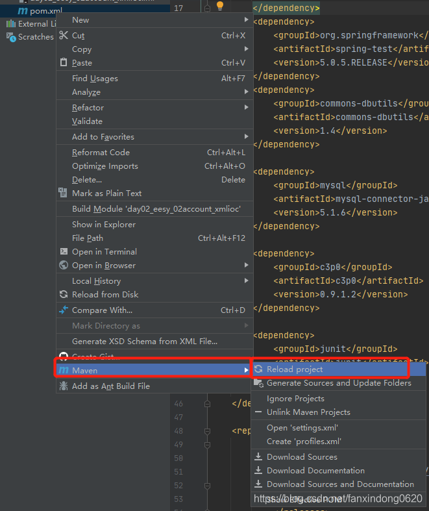Choose Find Usages from context menu

click(154, 78)
